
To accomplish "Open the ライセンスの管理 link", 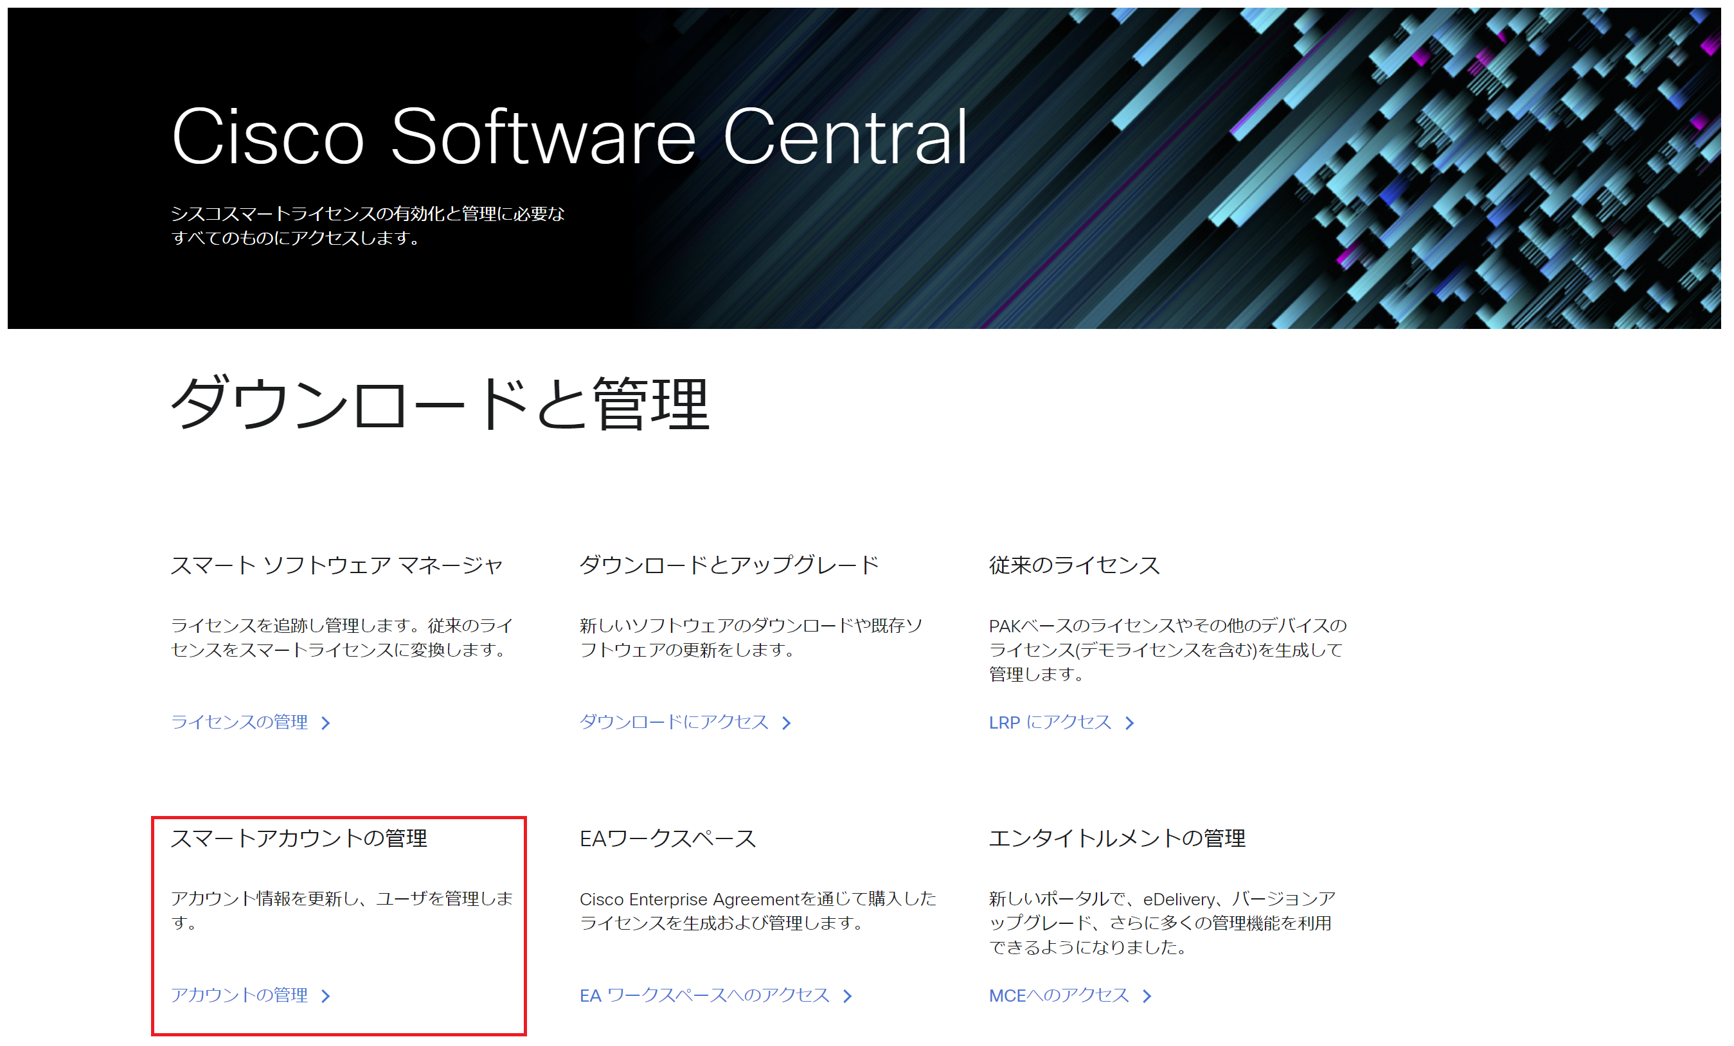I will (239, 722).
